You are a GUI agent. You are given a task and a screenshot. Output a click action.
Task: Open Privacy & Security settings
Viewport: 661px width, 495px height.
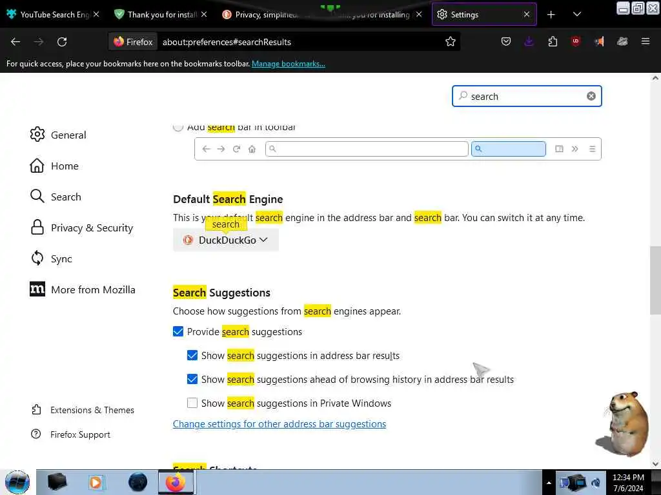[x=82, y=228]
